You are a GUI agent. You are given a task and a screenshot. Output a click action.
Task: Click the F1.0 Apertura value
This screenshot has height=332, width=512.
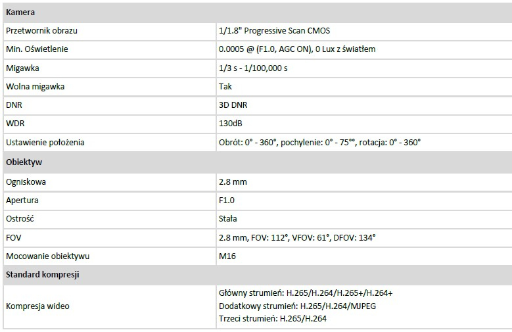tap(227, 200)
